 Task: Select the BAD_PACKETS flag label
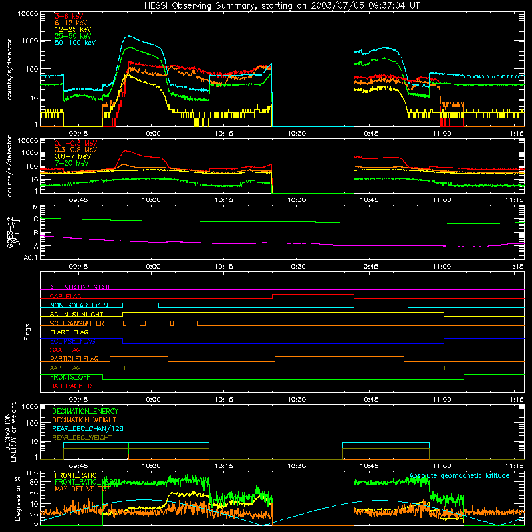[72, 386]
